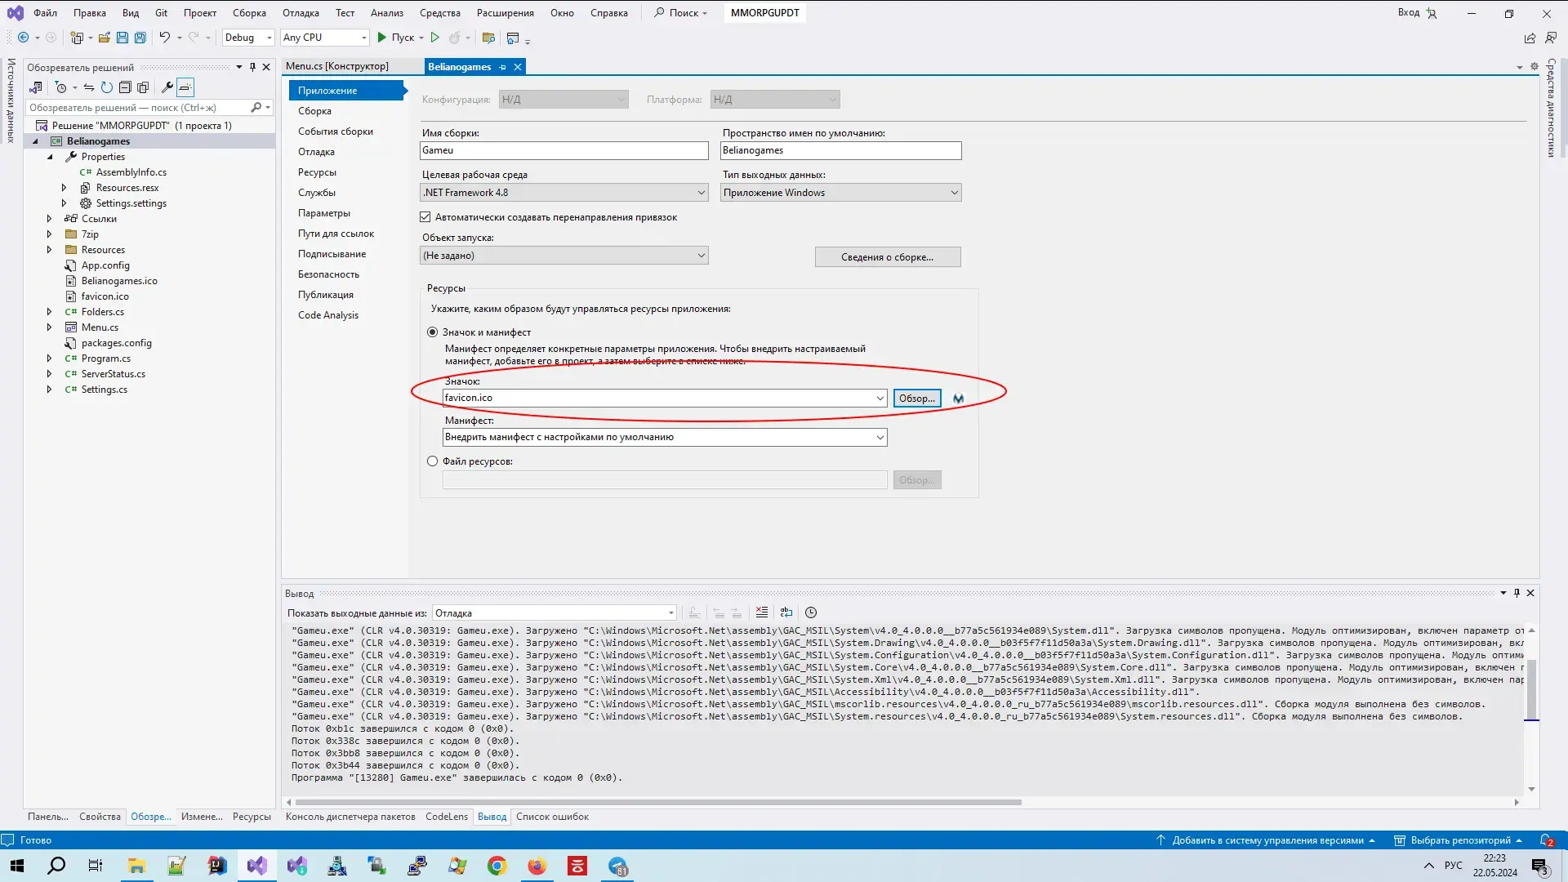Switch to Список ошибок bottom tab
Screen dimensions: 1568x882
552,817
